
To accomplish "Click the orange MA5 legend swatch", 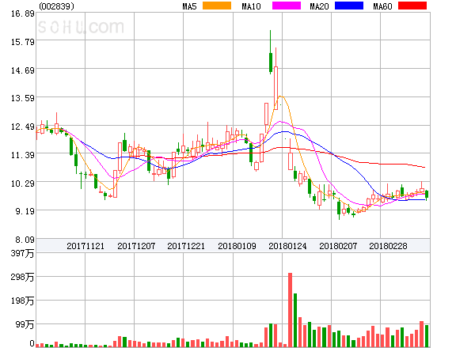I will [217, 6].
